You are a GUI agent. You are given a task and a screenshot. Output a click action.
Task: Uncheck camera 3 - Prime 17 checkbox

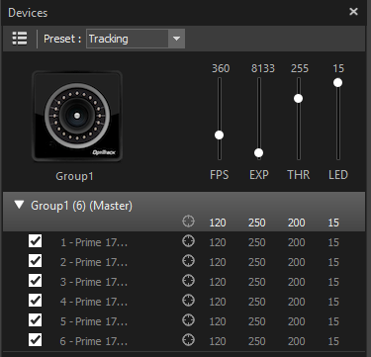(35, 281)
